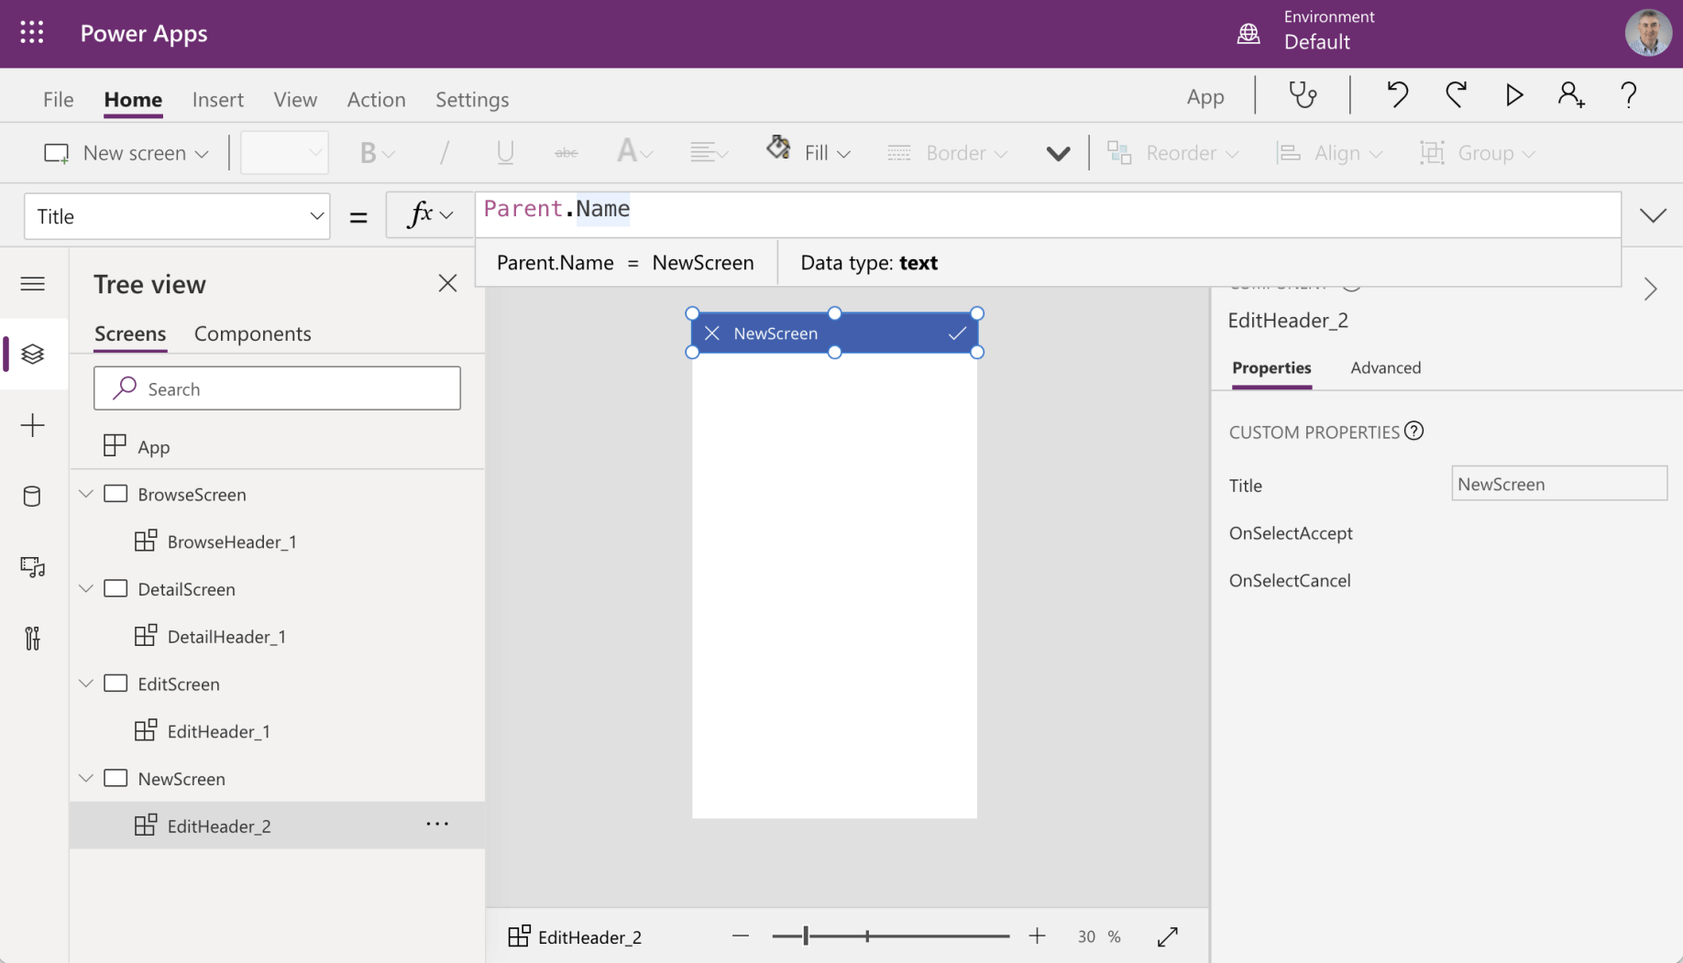Collapse the BrowseScreen tree node
1683x963 pixels.
click(x=86, y=494)
